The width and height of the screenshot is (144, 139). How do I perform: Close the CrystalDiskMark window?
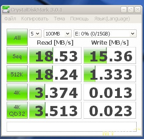tap(138, 9)
